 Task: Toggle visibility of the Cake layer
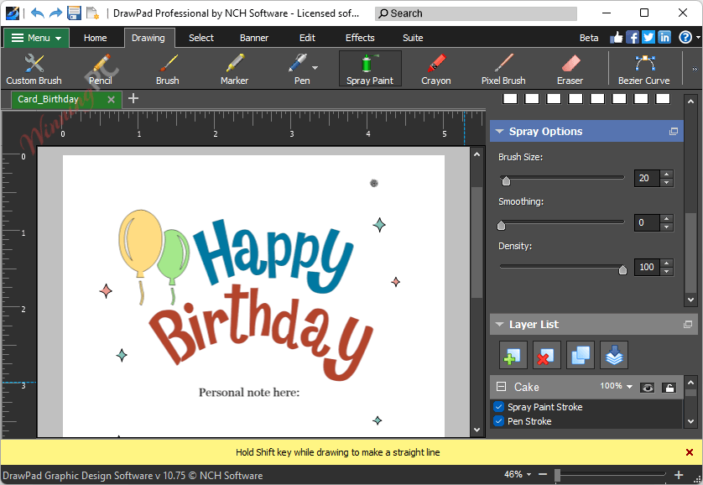click(x=646, y=387)
